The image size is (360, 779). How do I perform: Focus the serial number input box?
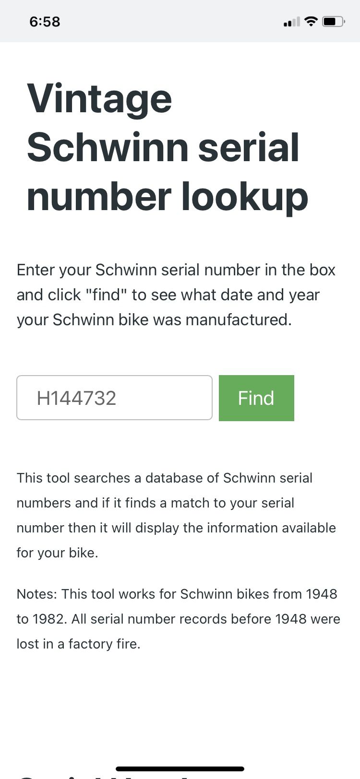click(114, 398)
